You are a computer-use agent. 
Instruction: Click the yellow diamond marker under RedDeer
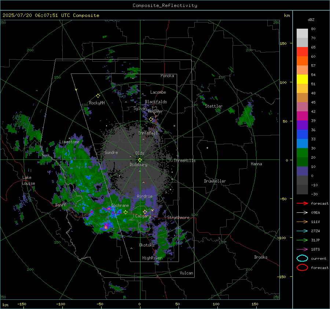151,119
